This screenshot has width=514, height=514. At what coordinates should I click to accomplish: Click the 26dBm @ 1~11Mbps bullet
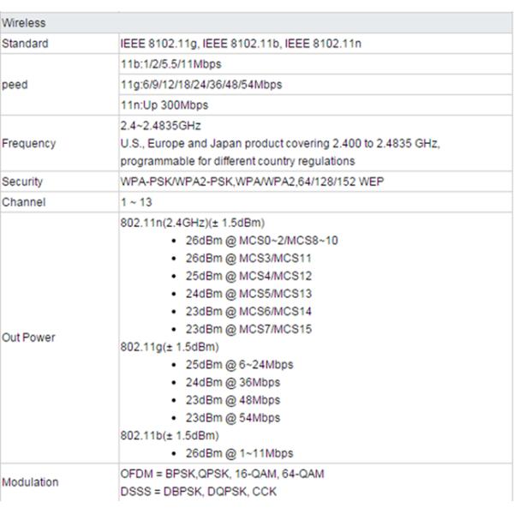click(239, 453)
